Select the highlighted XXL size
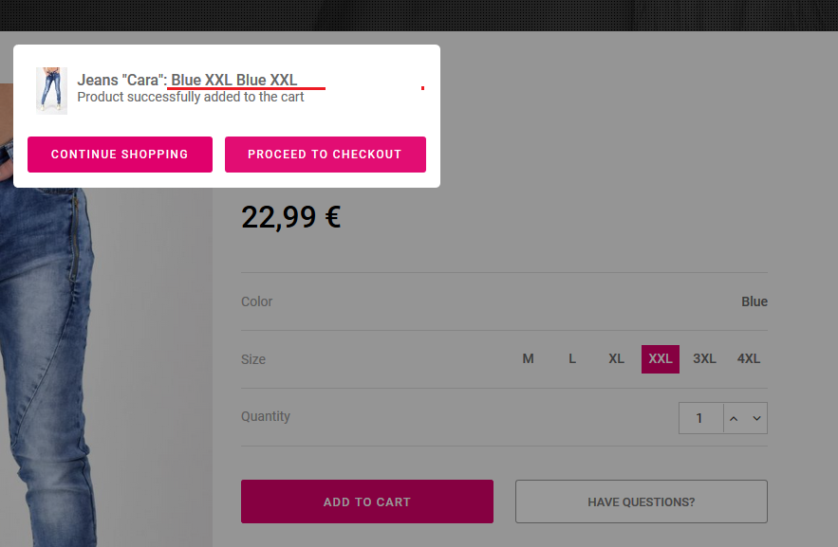Screen dimensions: 838x547 (x=661, y=358)
